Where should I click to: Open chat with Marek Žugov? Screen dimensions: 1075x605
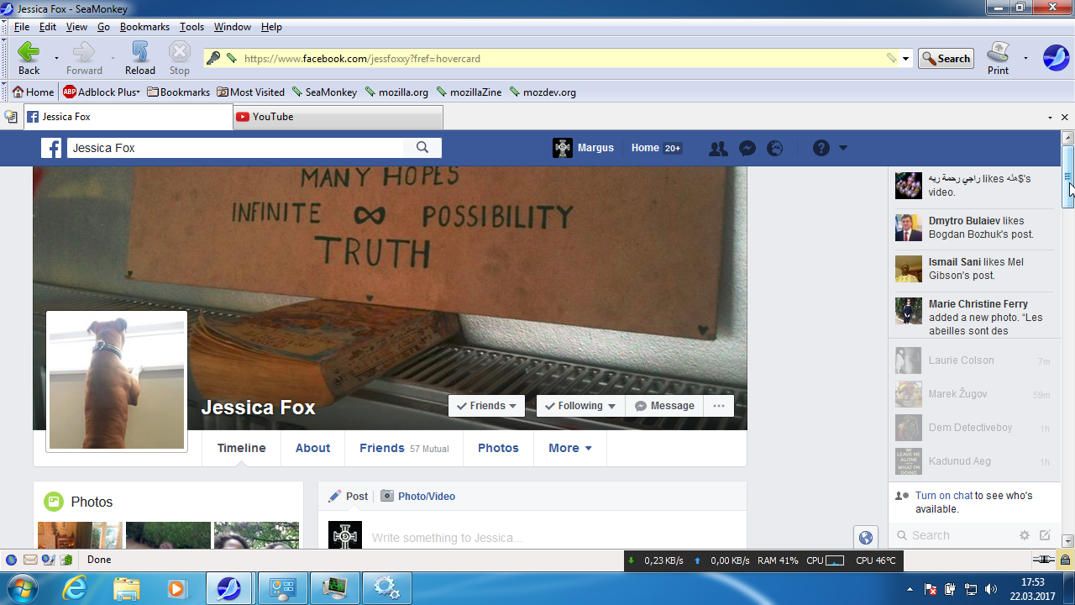pos(974,394)
